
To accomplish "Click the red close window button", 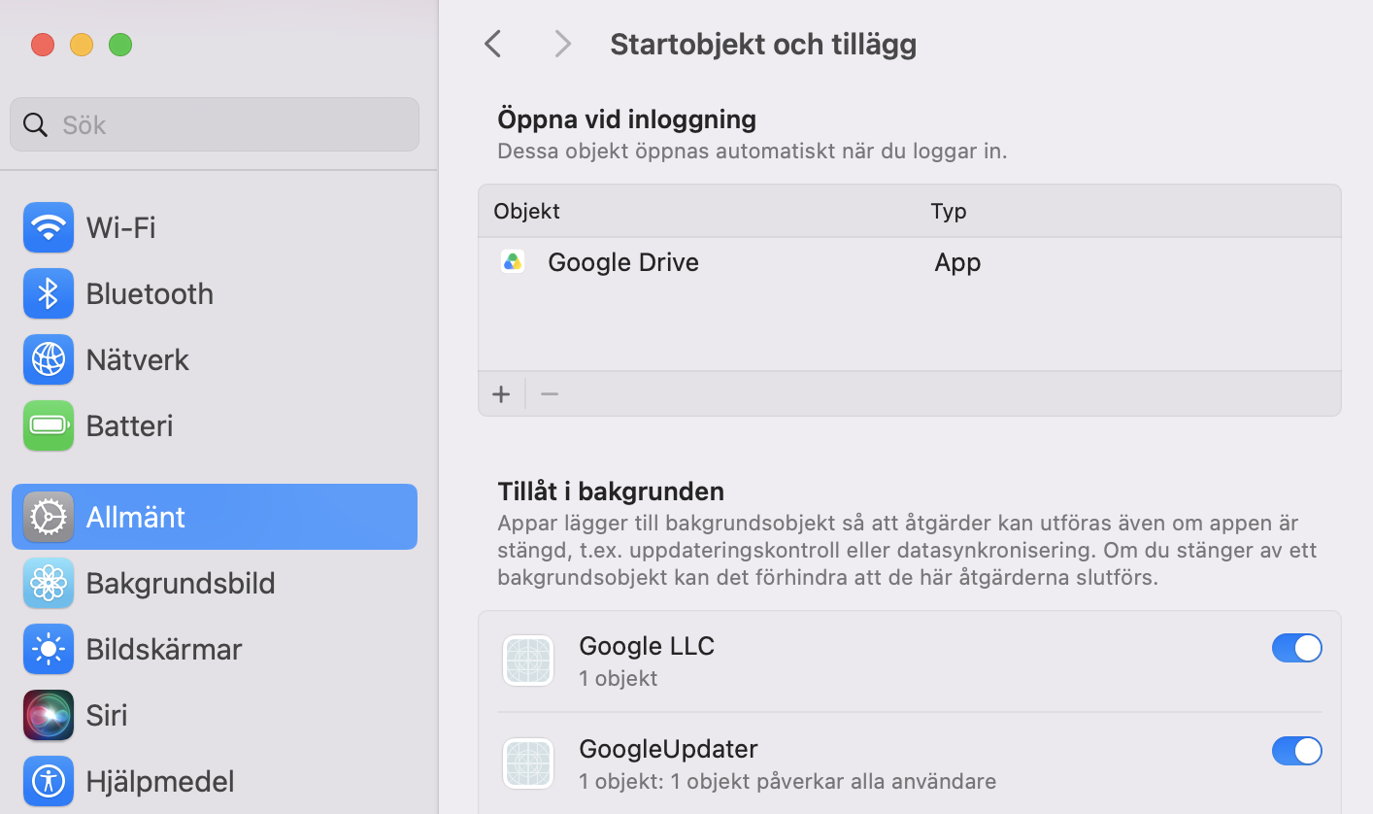I will coord(43,45).
